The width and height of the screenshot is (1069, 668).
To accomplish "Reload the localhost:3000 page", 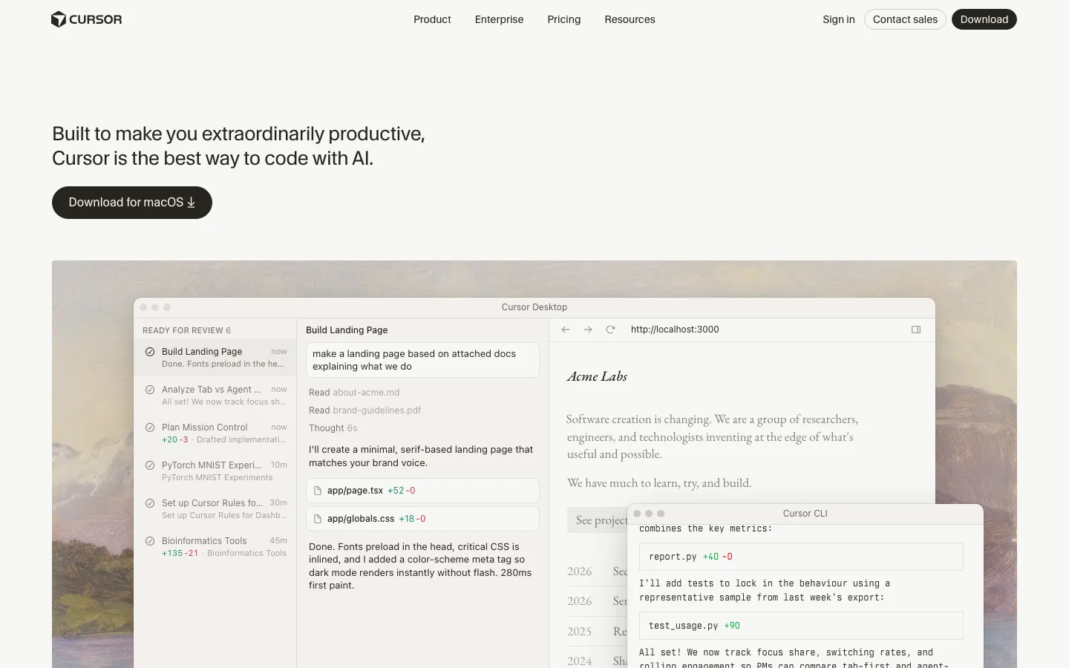I will 610,330.
